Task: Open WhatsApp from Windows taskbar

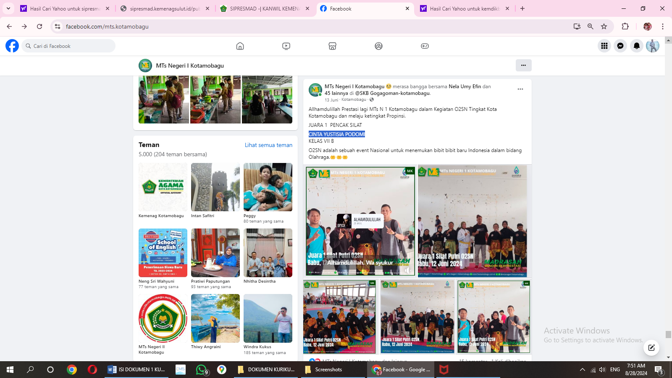Action: pyautogui.click(x=201, y=370)
